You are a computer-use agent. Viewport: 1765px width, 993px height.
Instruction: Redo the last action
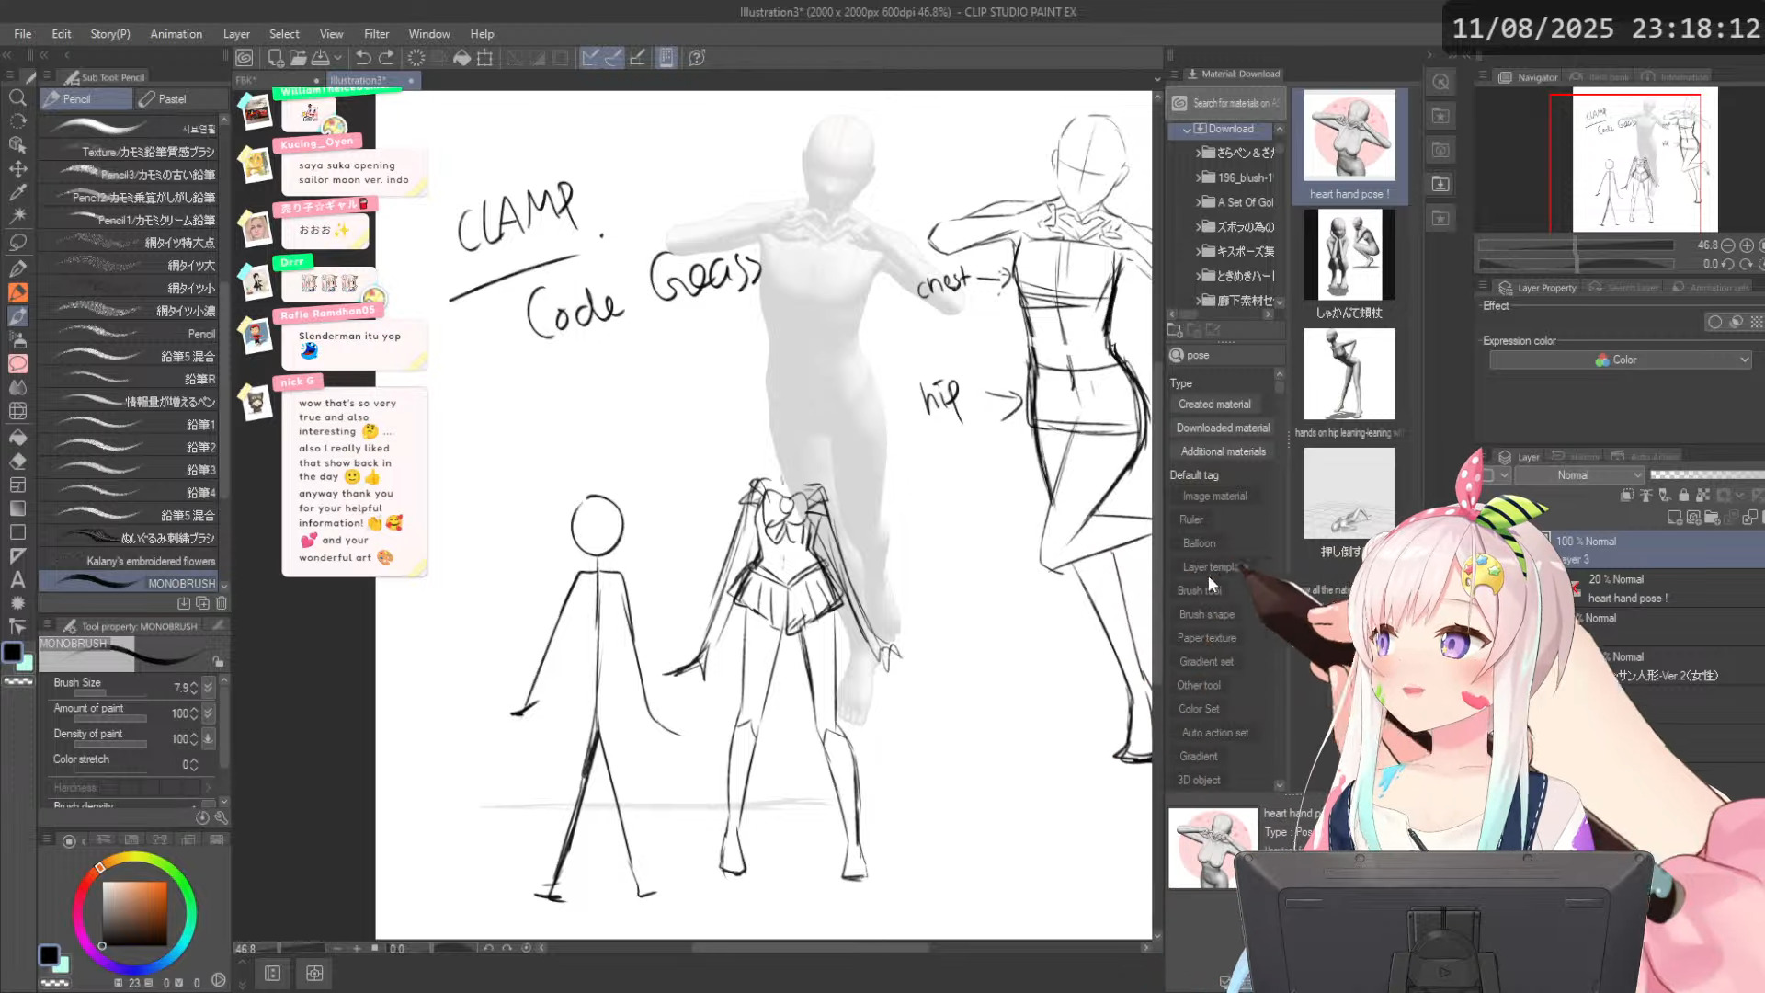click(x=386, y=58)
